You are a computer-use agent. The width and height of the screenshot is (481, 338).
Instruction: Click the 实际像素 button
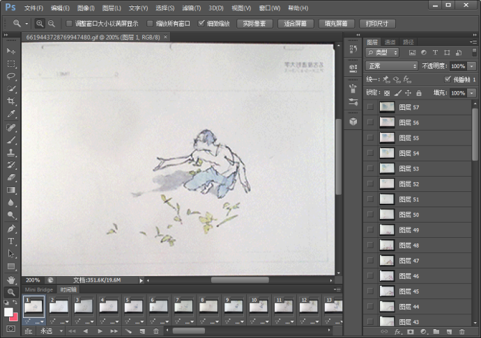click(254, 24)
